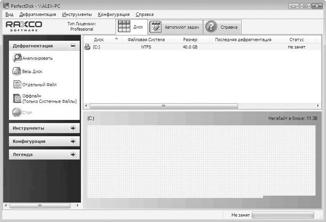Click the progress bar in status bar
Image resolution: width=326 pixels, height=222 pixels.
click(x=283, y=215)
